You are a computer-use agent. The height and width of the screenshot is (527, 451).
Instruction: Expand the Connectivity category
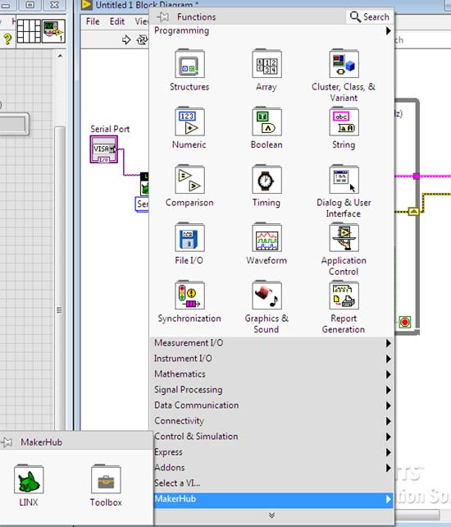click(272, 421)
